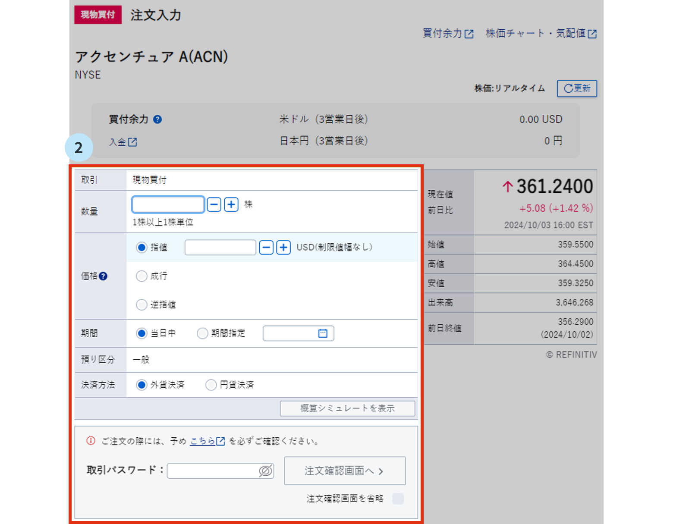
Task: Click the timestamp 2024/10/03 16:00 EST
Action: point(549,225)
